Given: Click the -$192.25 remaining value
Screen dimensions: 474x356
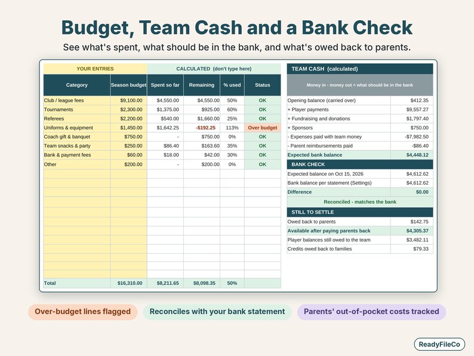Looking at the screenshot, I should pyautogui.click(x=205, y=128).
